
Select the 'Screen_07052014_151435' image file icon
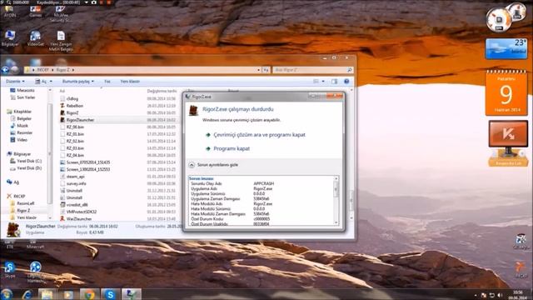[x=62, y=162]
